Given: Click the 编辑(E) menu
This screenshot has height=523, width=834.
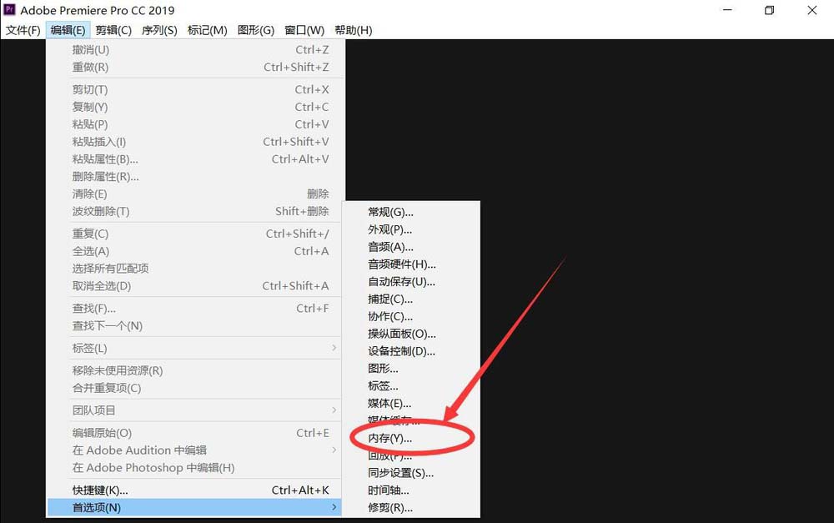Looking at the screenshot, I should 68,30.
